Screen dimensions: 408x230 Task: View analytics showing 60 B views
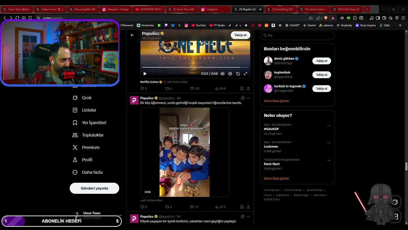(x=220, y=88)
